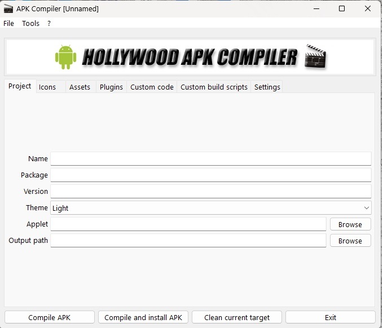Click the Hollywood APK Compiler banner text
The image size is (383, 328).
[190, 57]
